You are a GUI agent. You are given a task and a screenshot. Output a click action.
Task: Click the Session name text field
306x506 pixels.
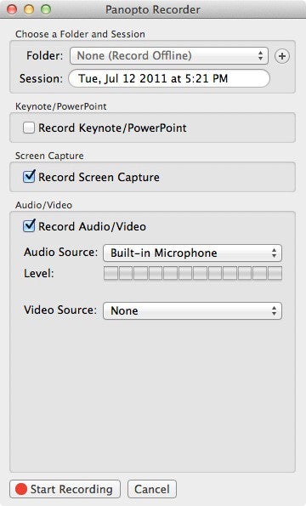click(169, 78)
